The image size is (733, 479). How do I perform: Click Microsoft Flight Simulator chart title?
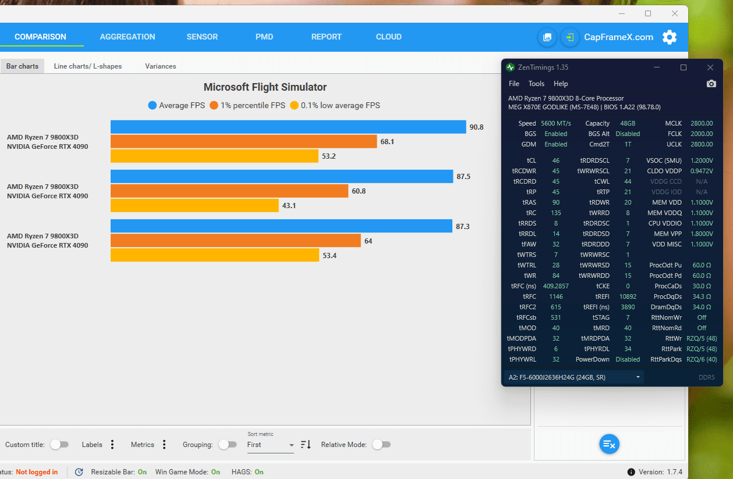point(265,87)
